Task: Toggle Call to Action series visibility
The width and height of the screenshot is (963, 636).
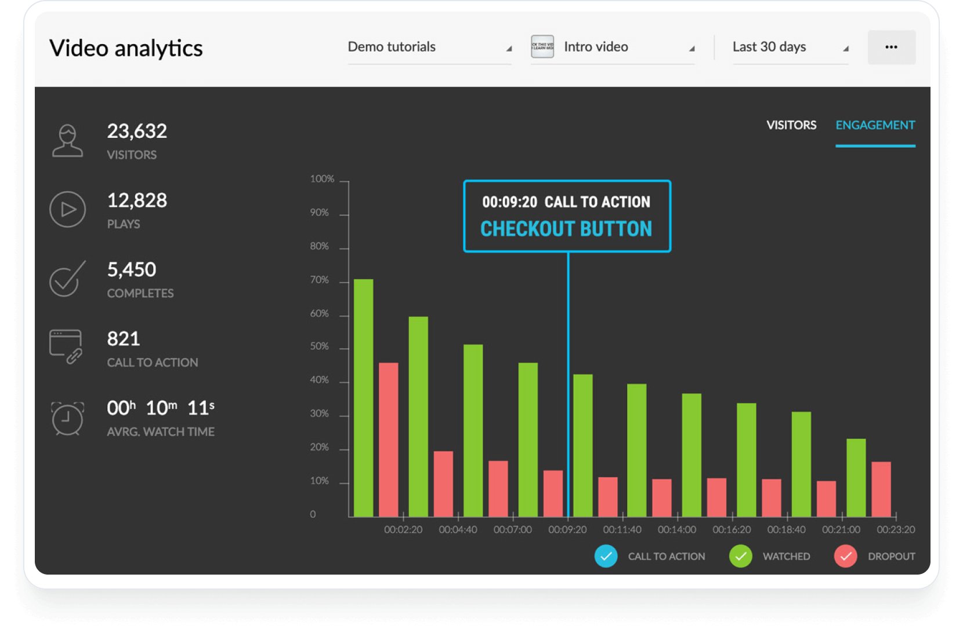Action: point(667,556)
